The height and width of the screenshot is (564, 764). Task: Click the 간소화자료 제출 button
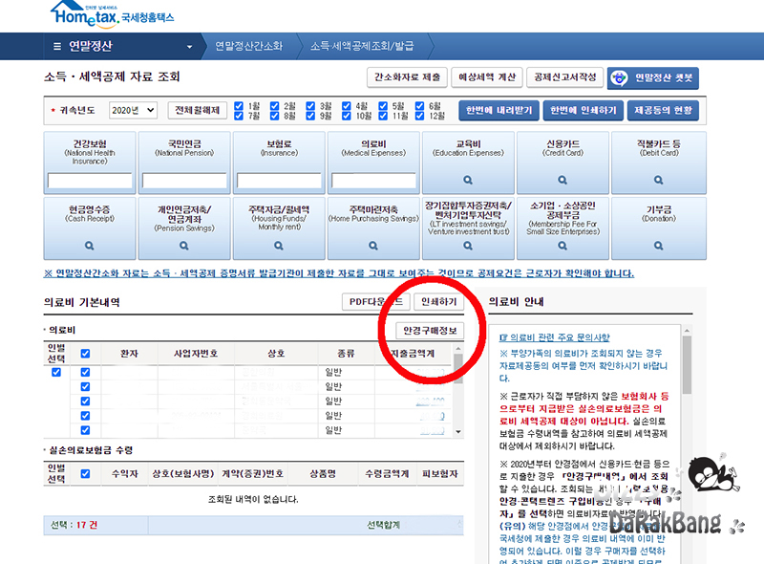click(x=407, y=77)
